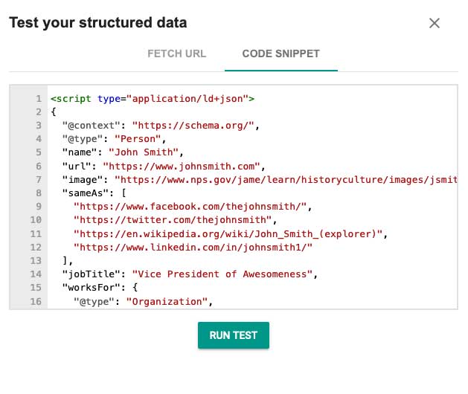
Task: Click the Facebook profile URL string
Action: pyautogui.click(x=194, y=206)
